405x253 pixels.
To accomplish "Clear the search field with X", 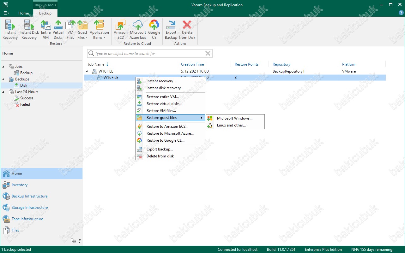I will tap(208, 54).
